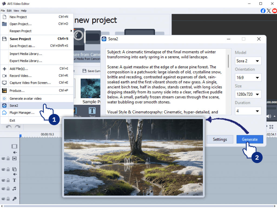Choose Import Media Library... menu entry
277x208 pixels.
point(37,54)
